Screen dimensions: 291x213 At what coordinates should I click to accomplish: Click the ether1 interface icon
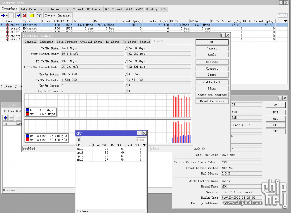click(7, 25)
